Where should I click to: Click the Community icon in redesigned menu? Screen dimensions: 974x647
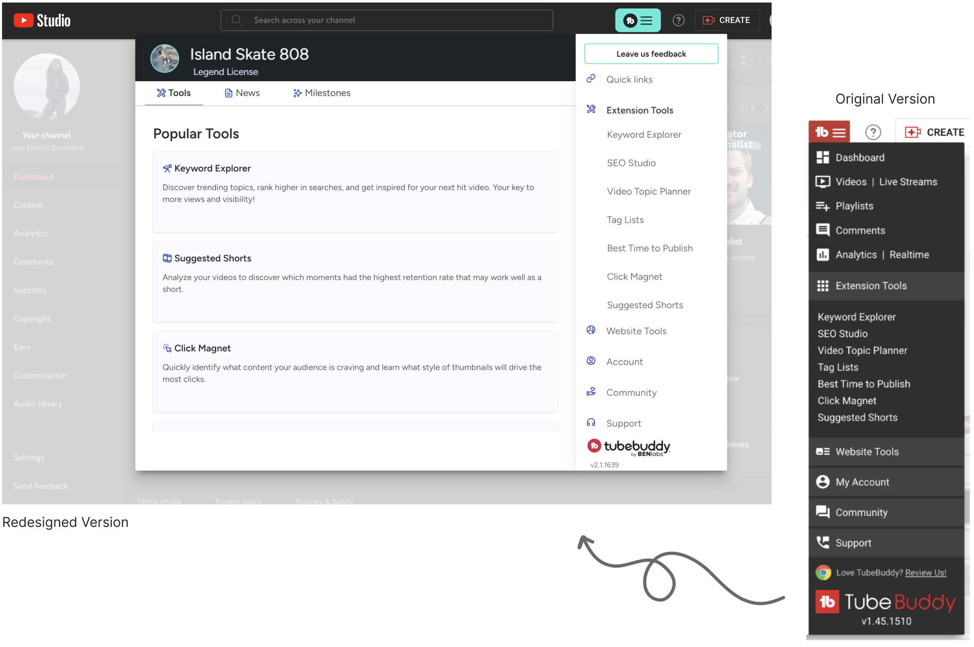(x=591, y=392)
